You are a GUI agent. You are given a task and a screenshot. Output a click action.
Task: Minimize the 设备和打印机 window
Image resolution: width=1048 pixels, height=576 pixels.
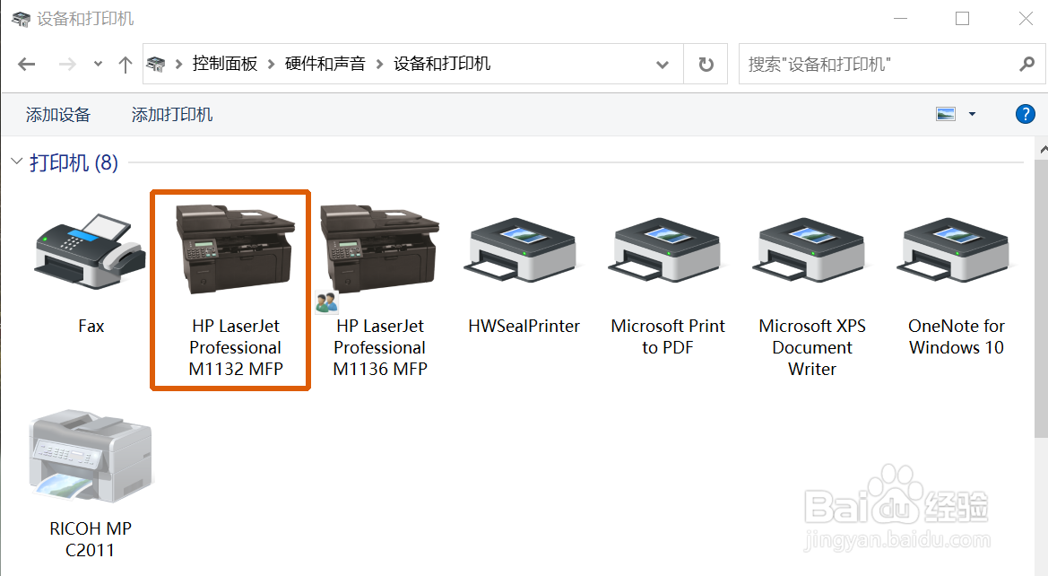pyautogui.click(x=901, y=19)
